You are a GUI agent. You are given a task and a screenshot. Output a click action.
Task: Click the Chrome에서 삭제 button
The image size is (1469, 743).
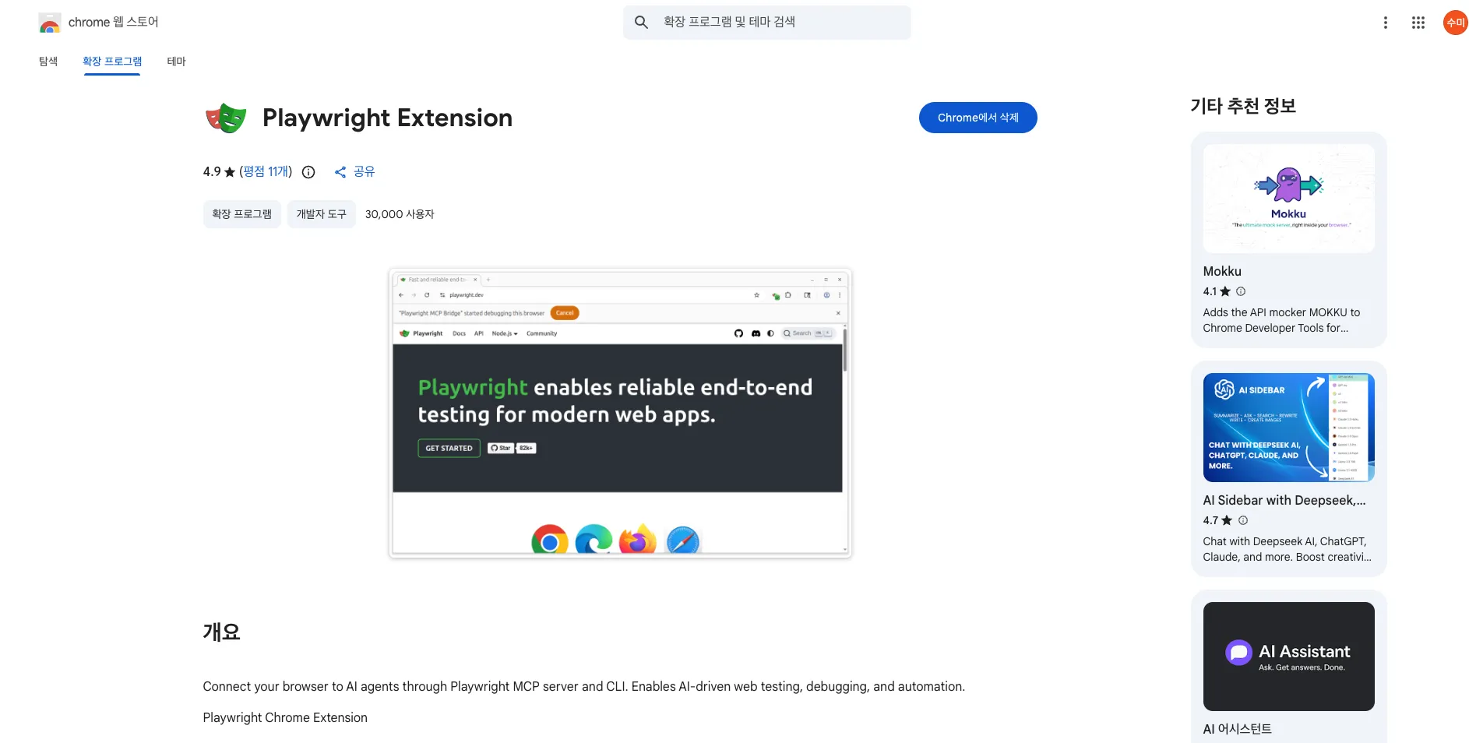click(x=978, y=118)
